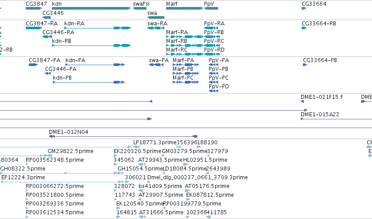This screenshot has height=219, width=372.
Task: Open the CG33664-RB transcript label
Action: pos(319,24)
